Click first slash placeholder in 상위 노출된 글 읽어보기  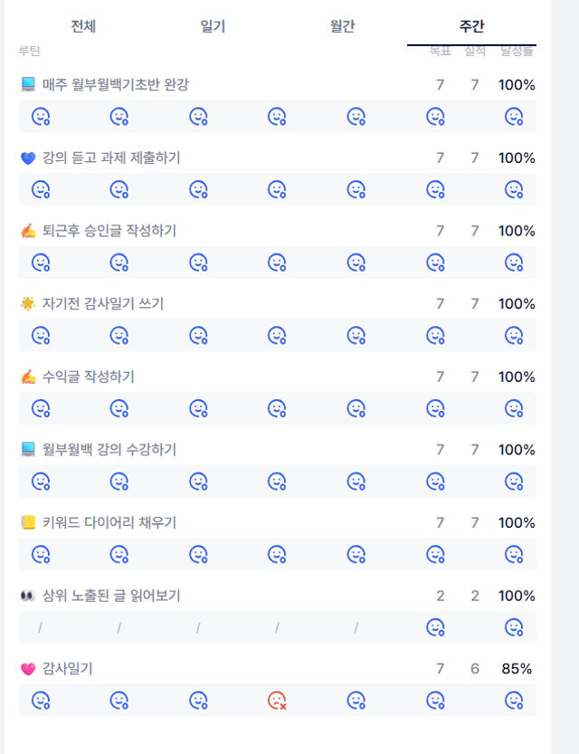coord(41,627)
